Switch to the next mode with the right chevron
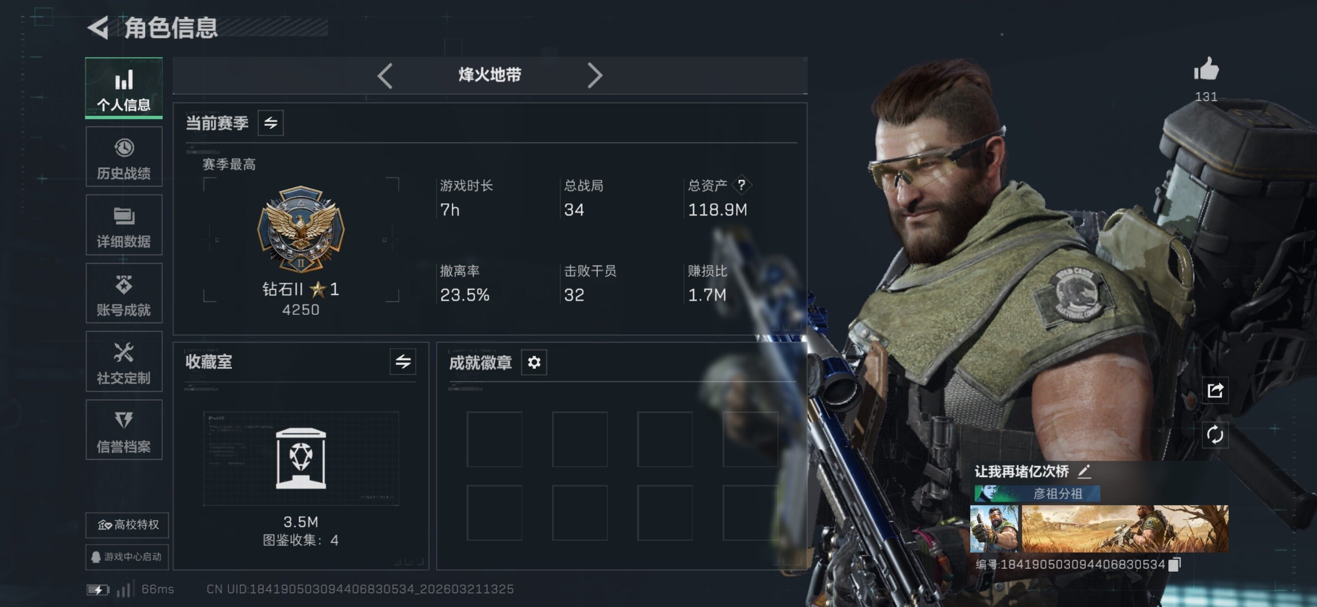 pyautogui.click(x=594, y=76)
